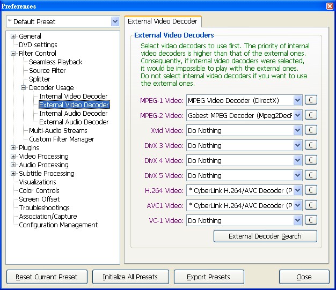
Task: Collapse the Filter Control tree node
Action: (13, 54)
